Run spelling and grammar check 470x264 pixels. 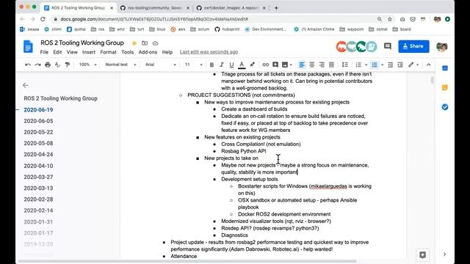57,65
